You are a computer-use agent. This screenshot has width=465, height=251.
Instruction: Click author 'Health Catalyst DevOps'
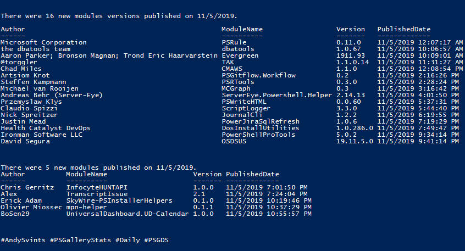(46, 128)
